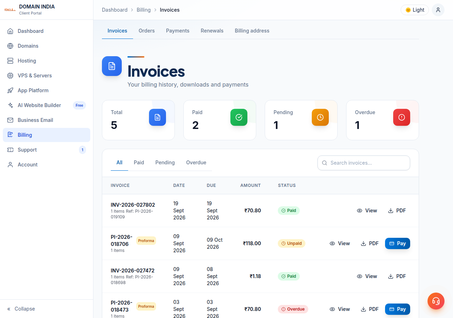Click the AMOUNT column header
Image resolution: width=453 pixels, height=318 pixels.
(x=251, y=185)
